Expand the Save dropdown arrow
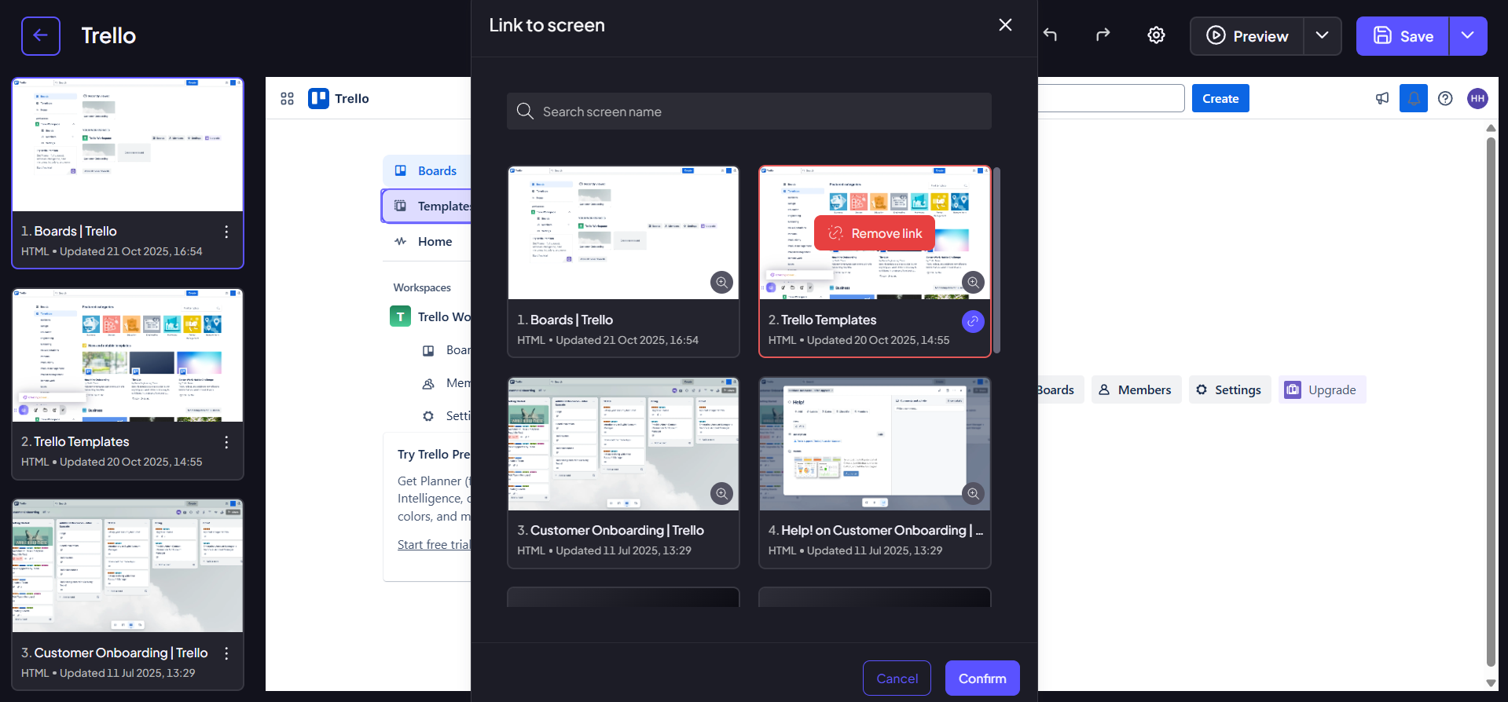 (x=1468, y=36)
